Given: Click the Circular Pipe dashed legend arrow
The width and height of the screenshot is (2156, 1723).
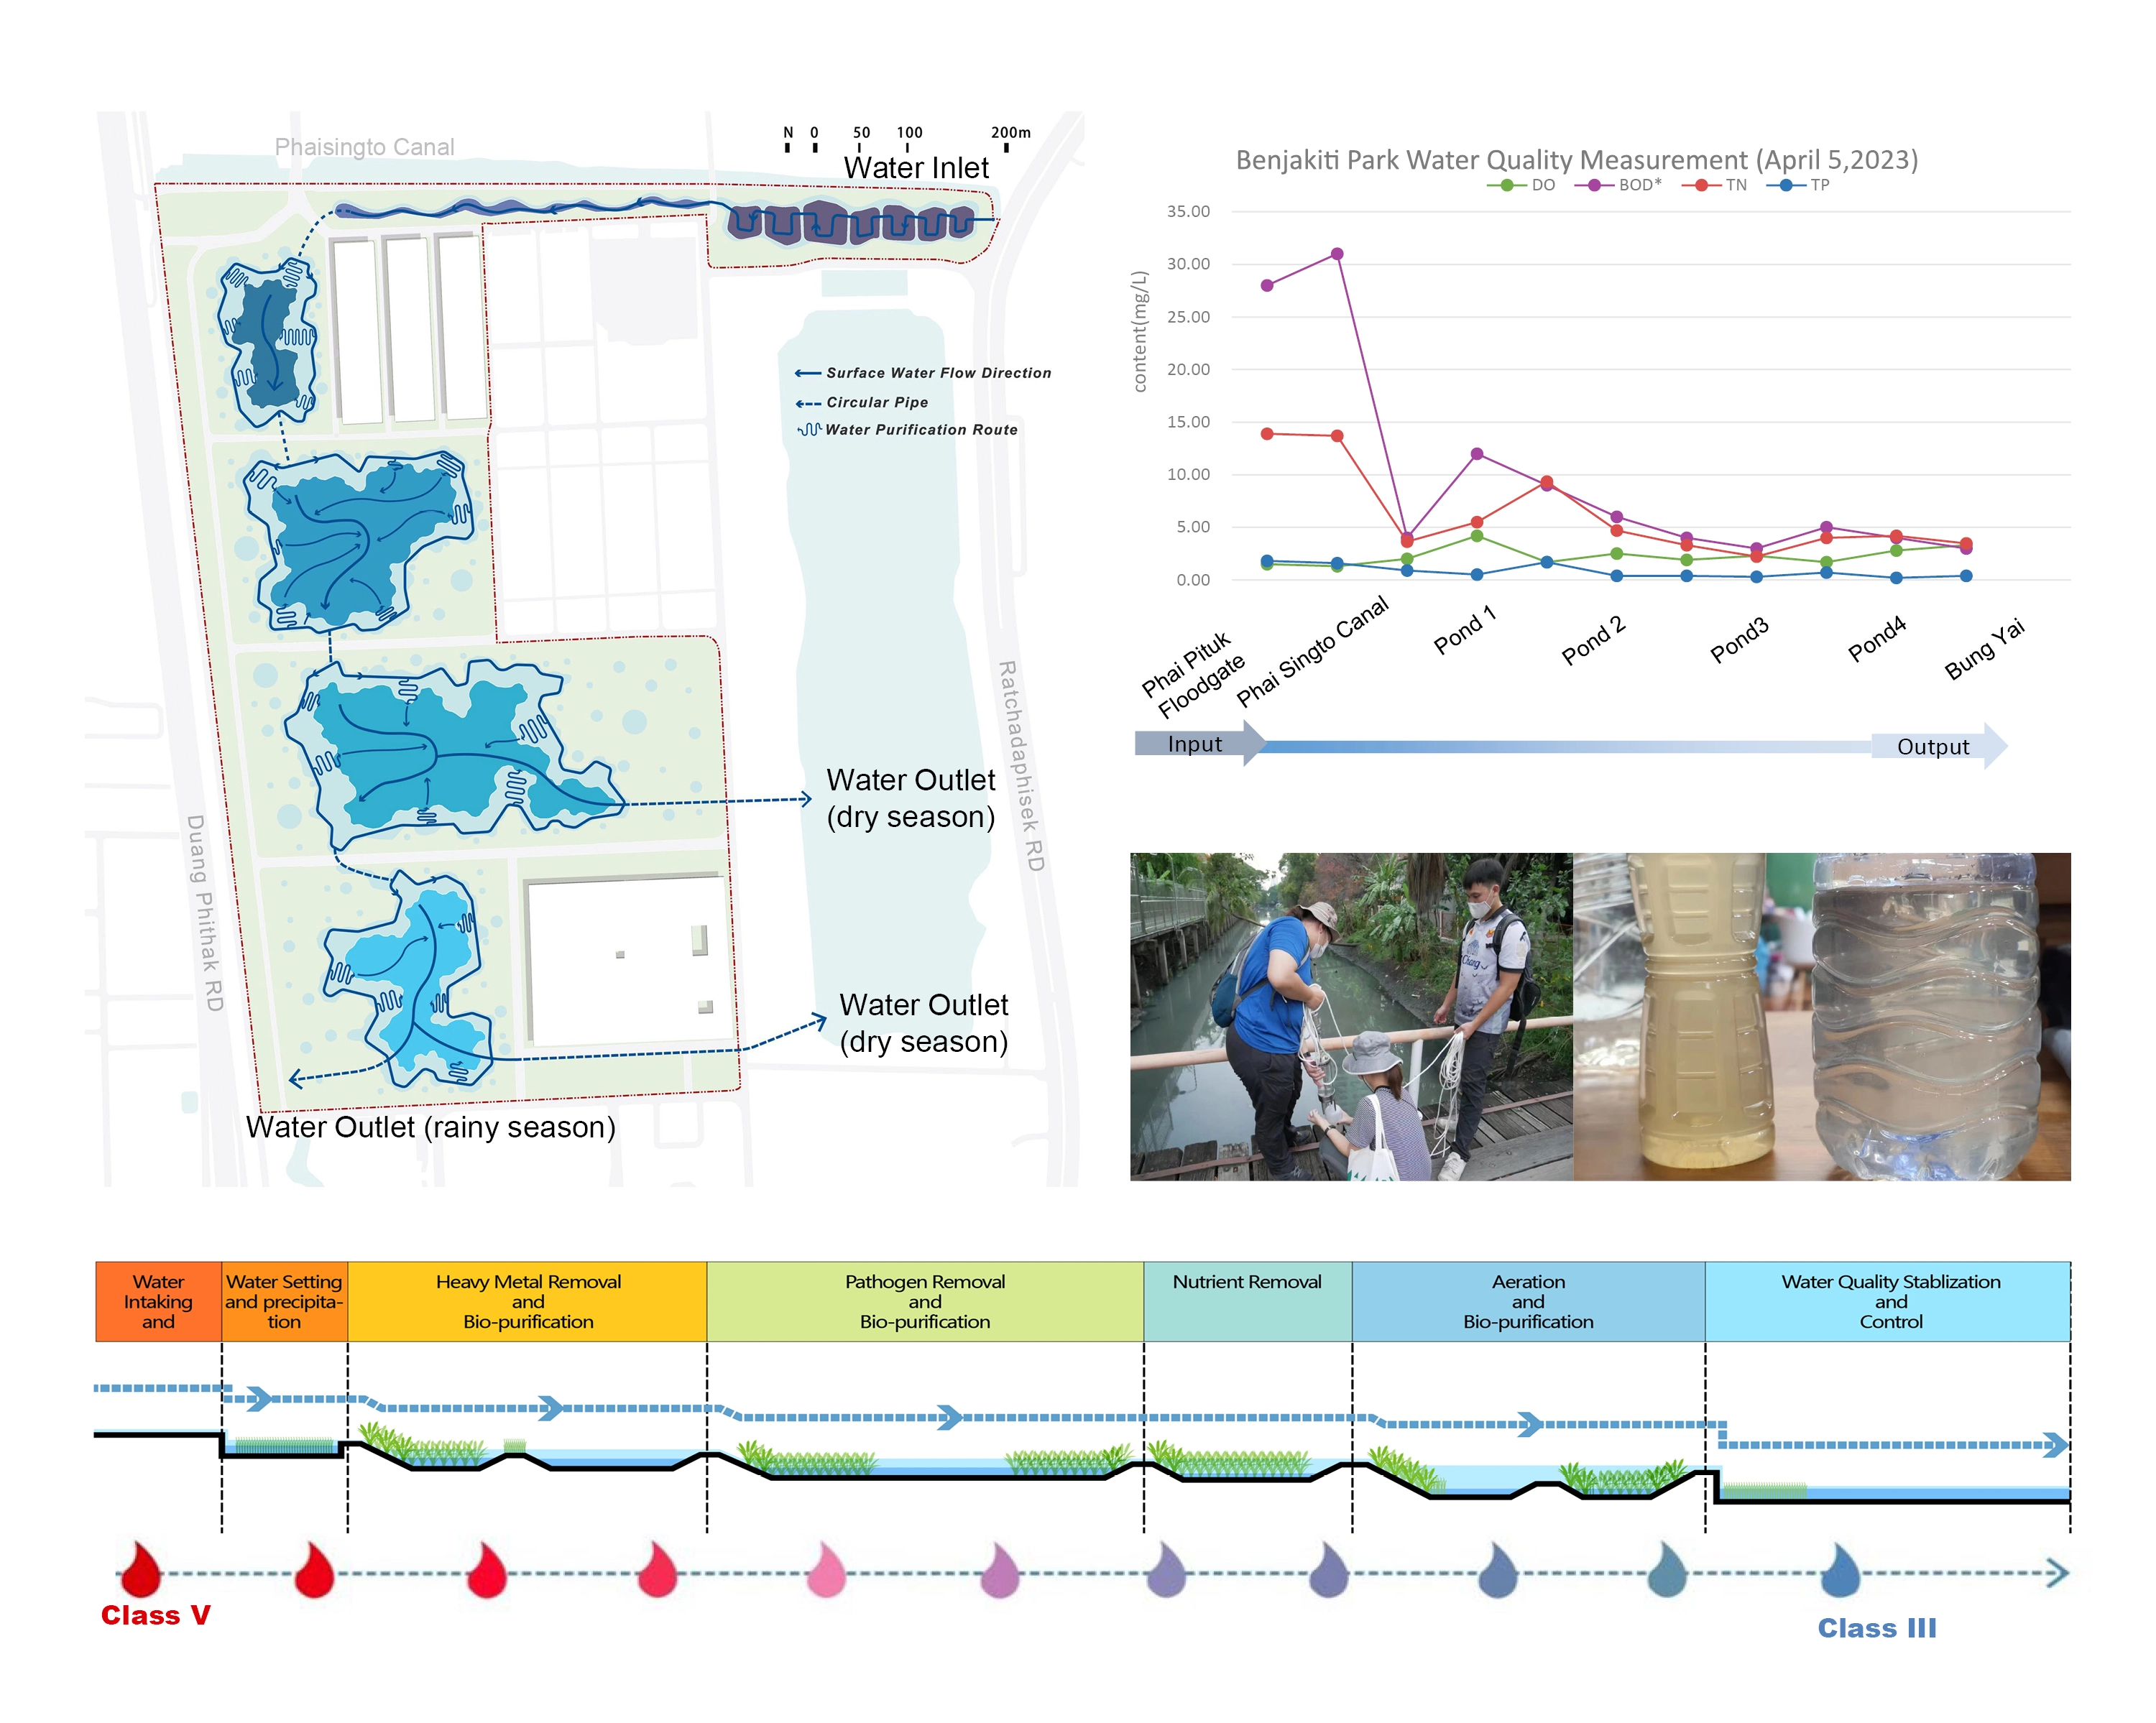Looking at the screenshot, I should coord(807,403).
